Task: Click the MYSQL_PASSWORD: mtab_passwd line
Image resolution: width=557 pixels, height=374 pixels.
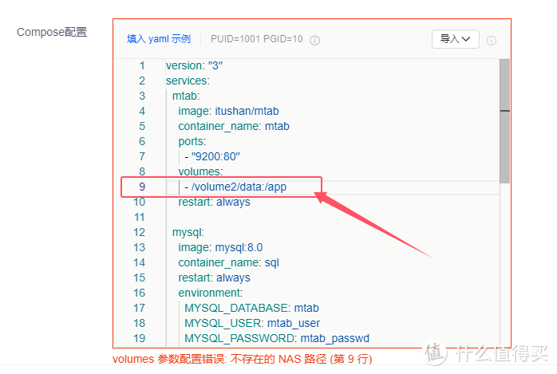Action: [x=277, y=339]
